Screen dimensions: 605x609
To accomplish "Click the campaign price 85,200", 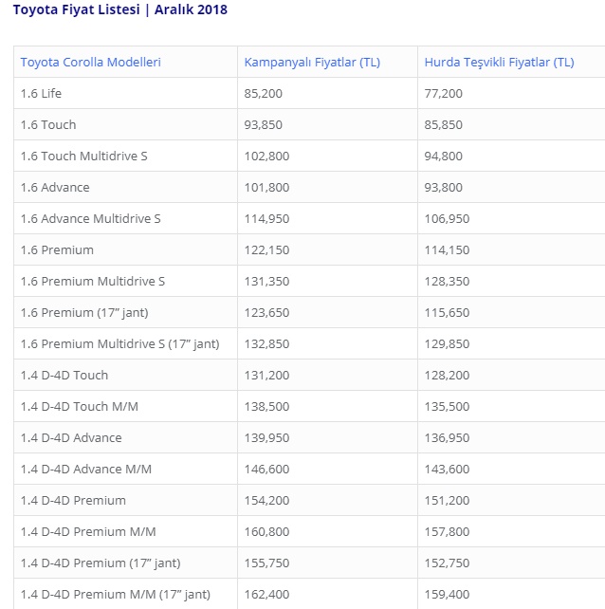I will pyautogui.click(x=264, y=94).
